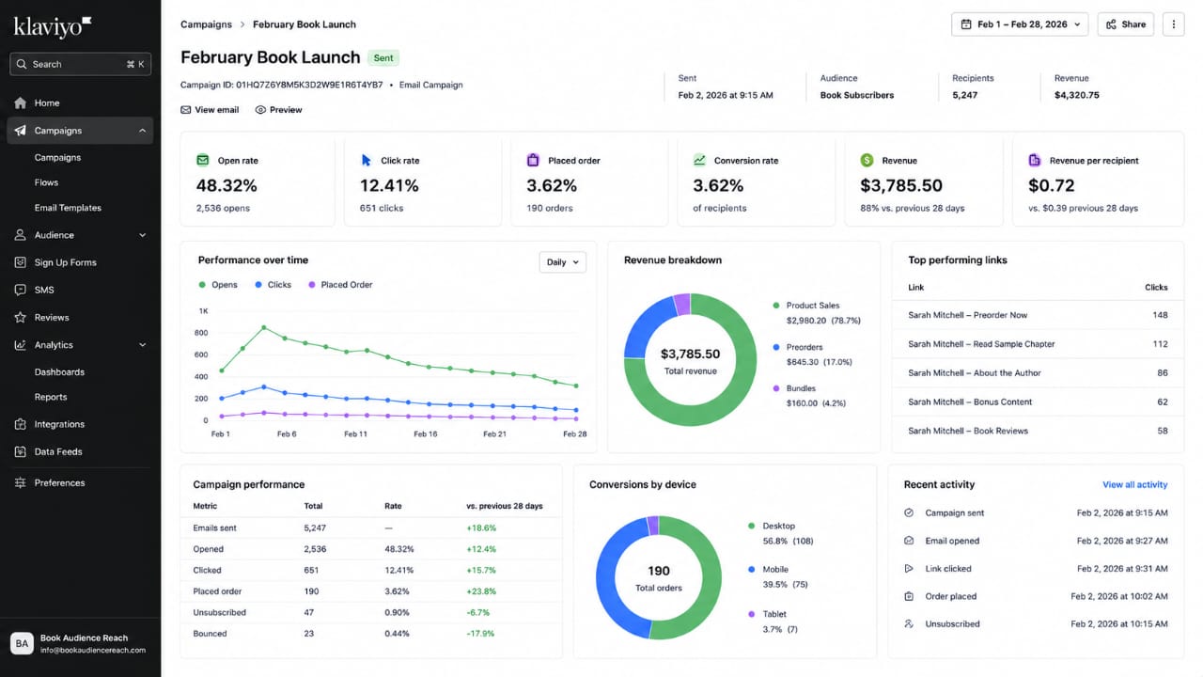Click the Order placed activity icon
The image size is (1203, 677).
point(909,596)
